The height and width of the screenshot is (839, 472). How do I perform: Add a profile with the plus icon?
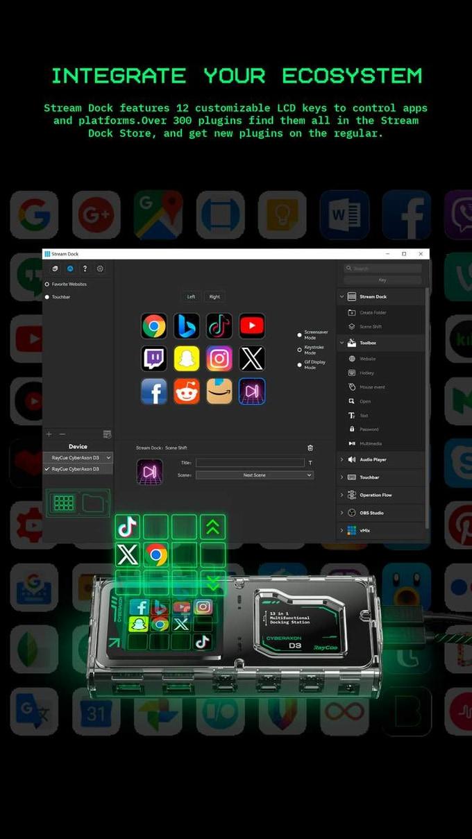[49, 434]
